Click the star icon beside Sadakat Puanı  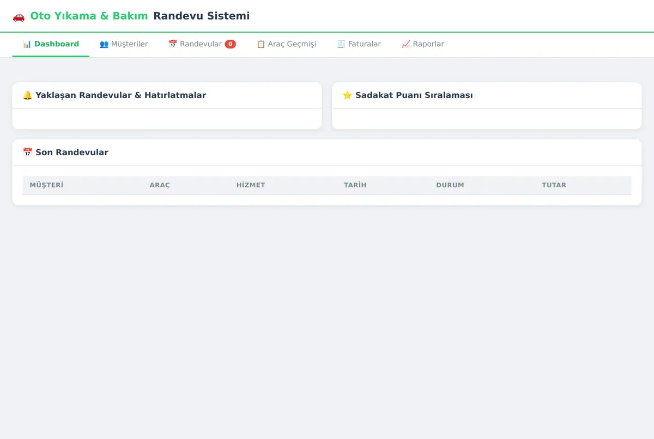tap(347, 95)
